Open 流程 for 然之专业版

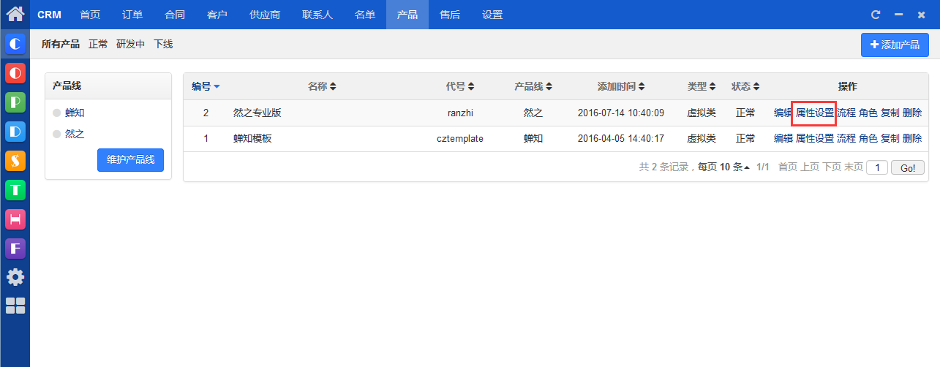(x=846, y=113)
